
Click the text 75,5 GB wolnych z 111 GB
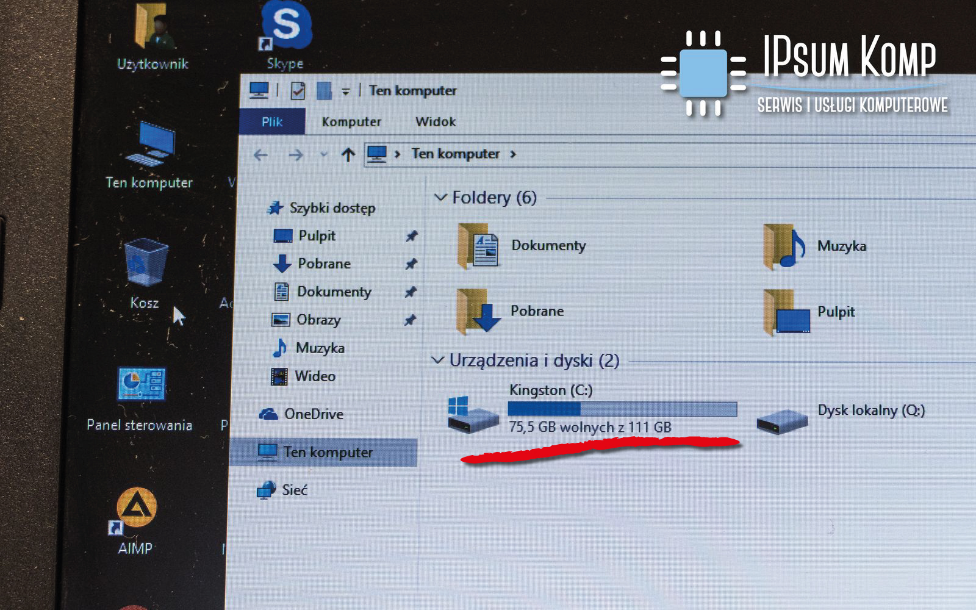point(590,427)
